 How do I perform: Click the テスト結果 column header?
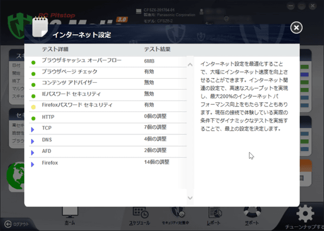pos(157,49)
